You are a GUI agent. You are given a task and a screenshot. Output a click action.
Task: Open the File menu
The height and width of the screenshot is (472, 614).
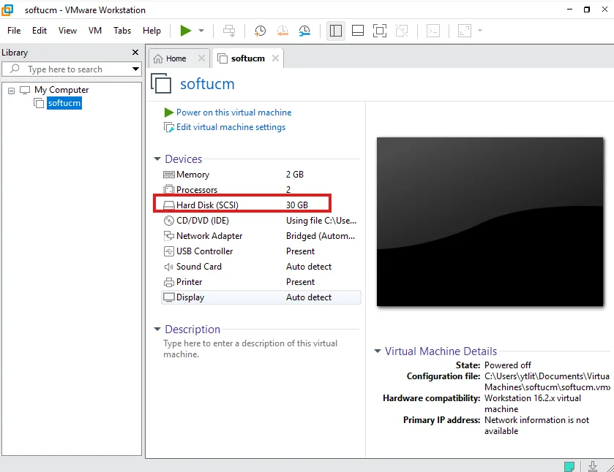(14, 31)
